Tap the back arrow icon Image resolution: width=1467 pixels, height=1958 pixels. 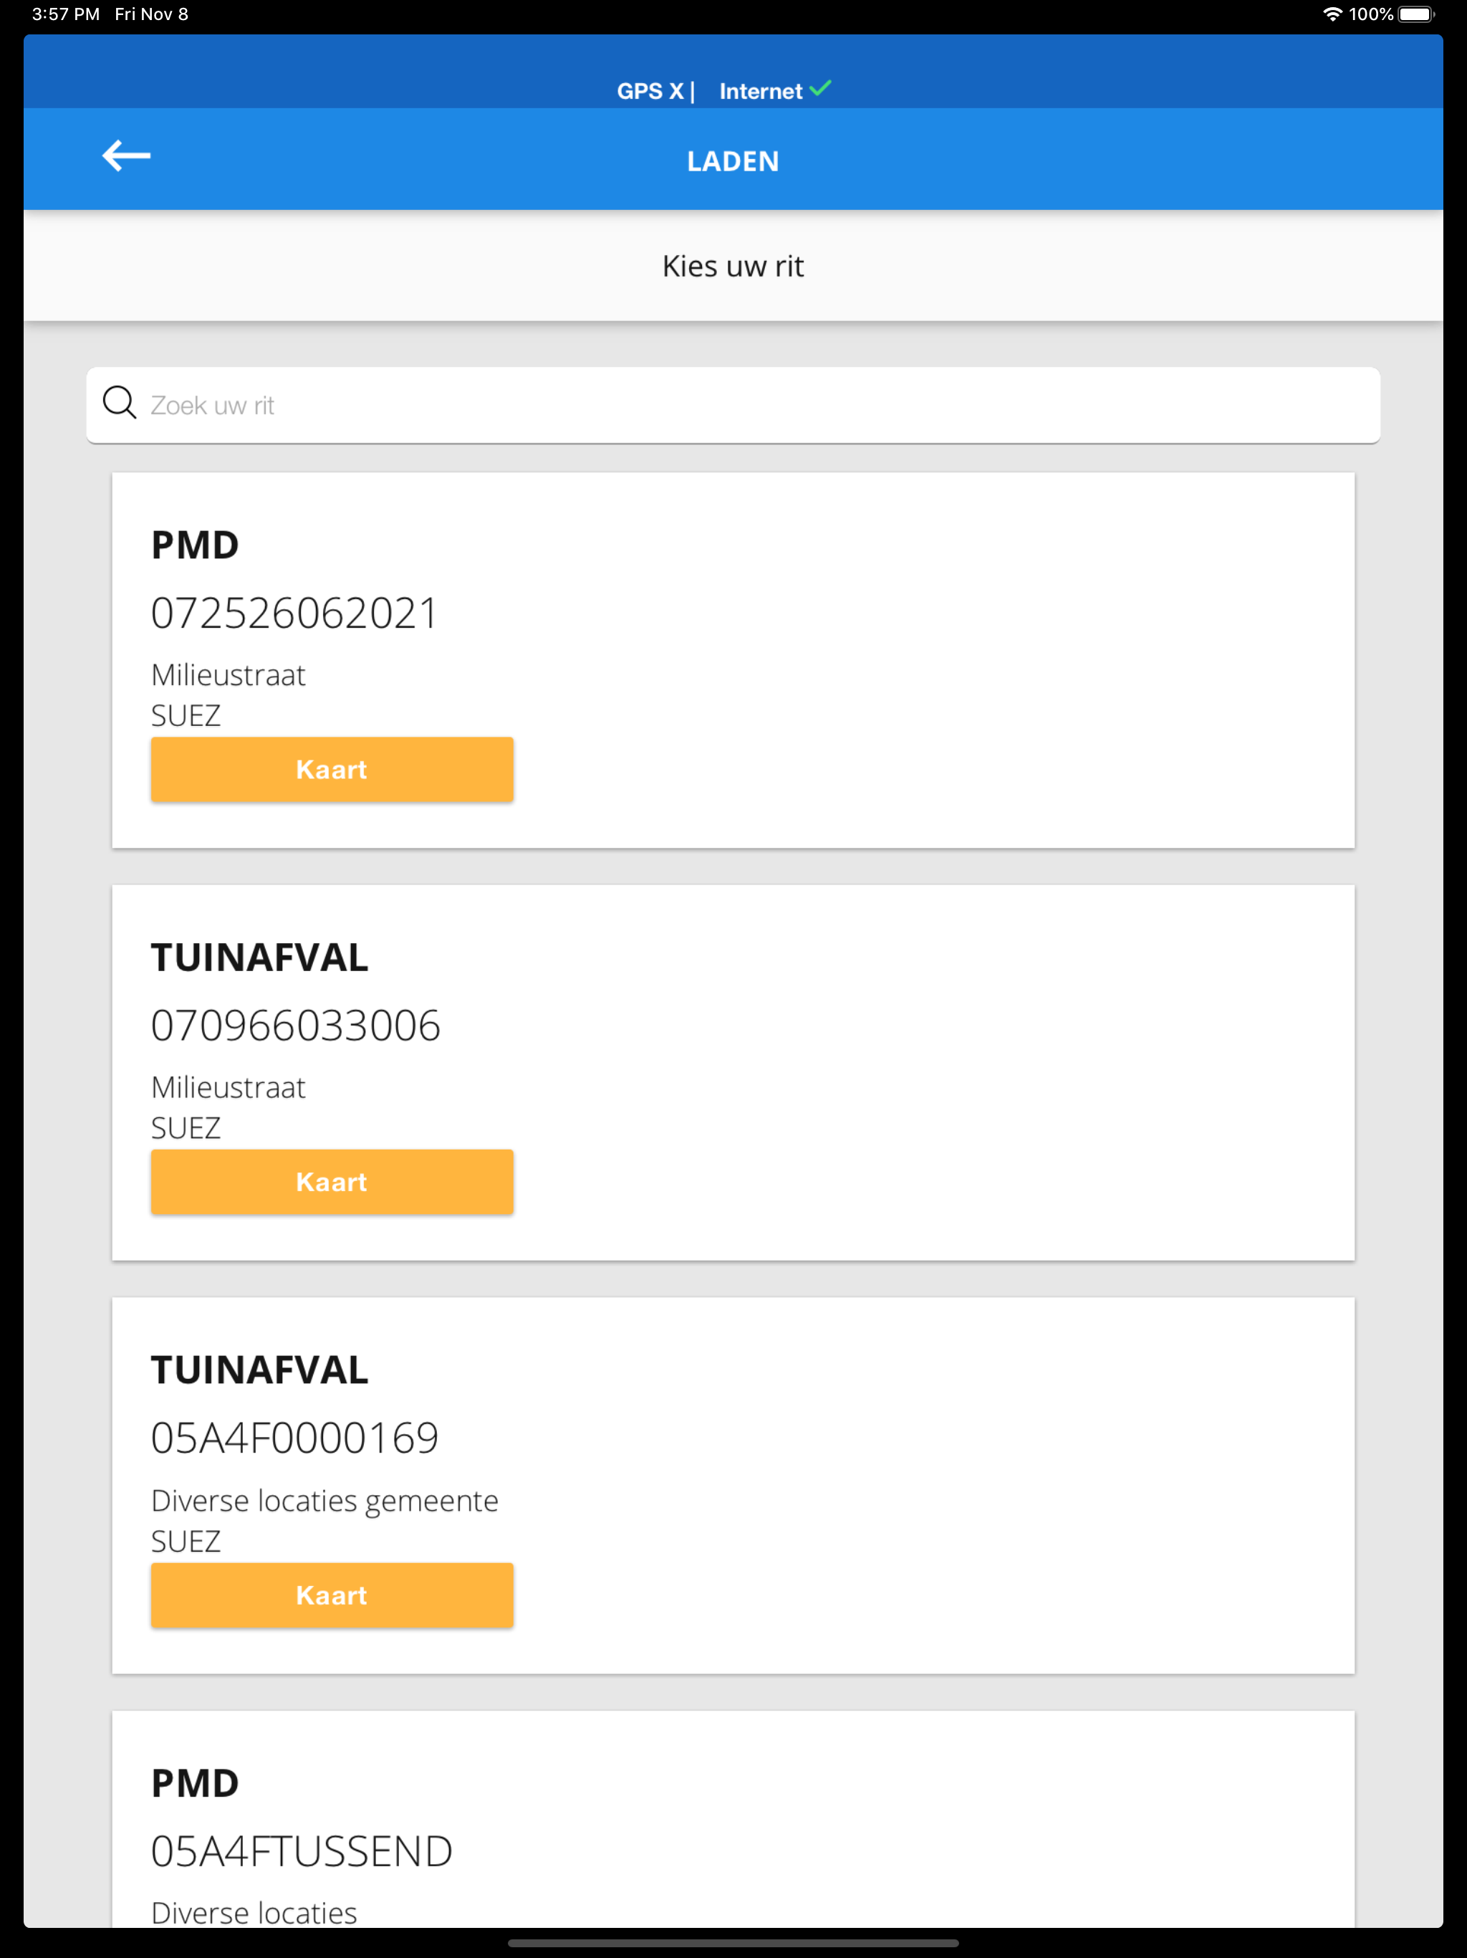point(127,157)
